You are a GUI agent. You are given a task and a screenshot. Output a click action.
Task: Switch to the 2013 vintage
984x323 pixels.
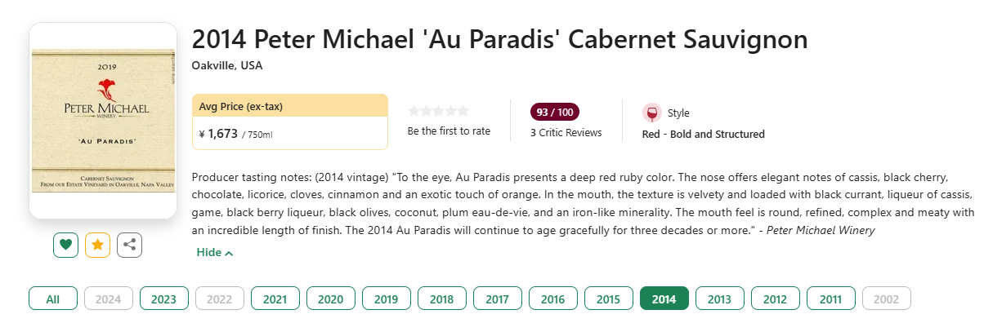pyautogui.click(x=720, y=299)
